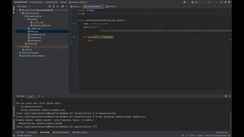The image size is (244, 137).
Task: Open IDE settings gear in top toolbar
Action: pyautogui.click(x=225, y=2)
